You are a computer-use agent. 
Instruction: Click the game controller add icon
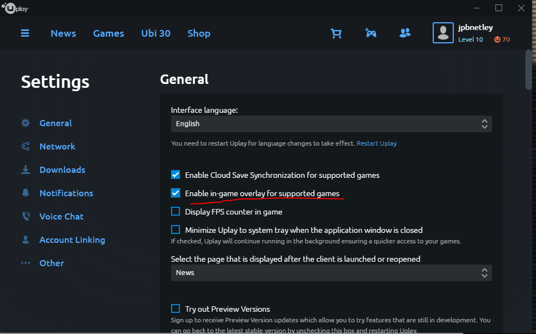370,33
